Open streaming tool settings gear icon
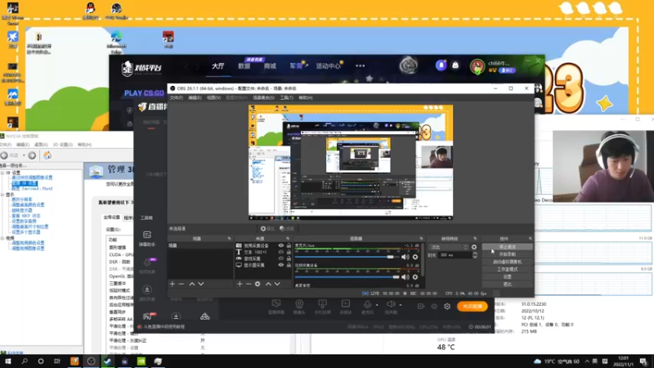 coord(447,306)
